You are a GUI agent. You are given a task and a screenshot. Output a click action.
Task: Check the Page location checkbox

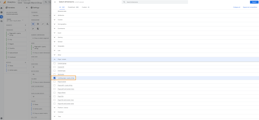coord(54,82)
